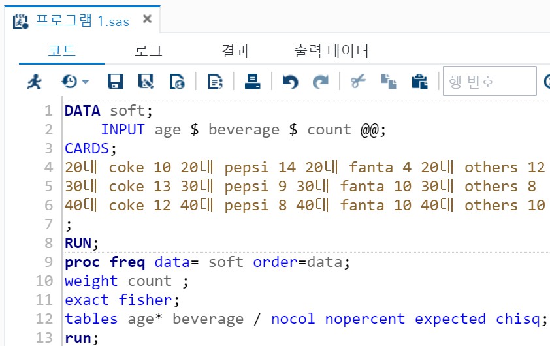Click 'exact fisher' on line 11
Viewport: 550px width, 346px height.
[118, 300]
